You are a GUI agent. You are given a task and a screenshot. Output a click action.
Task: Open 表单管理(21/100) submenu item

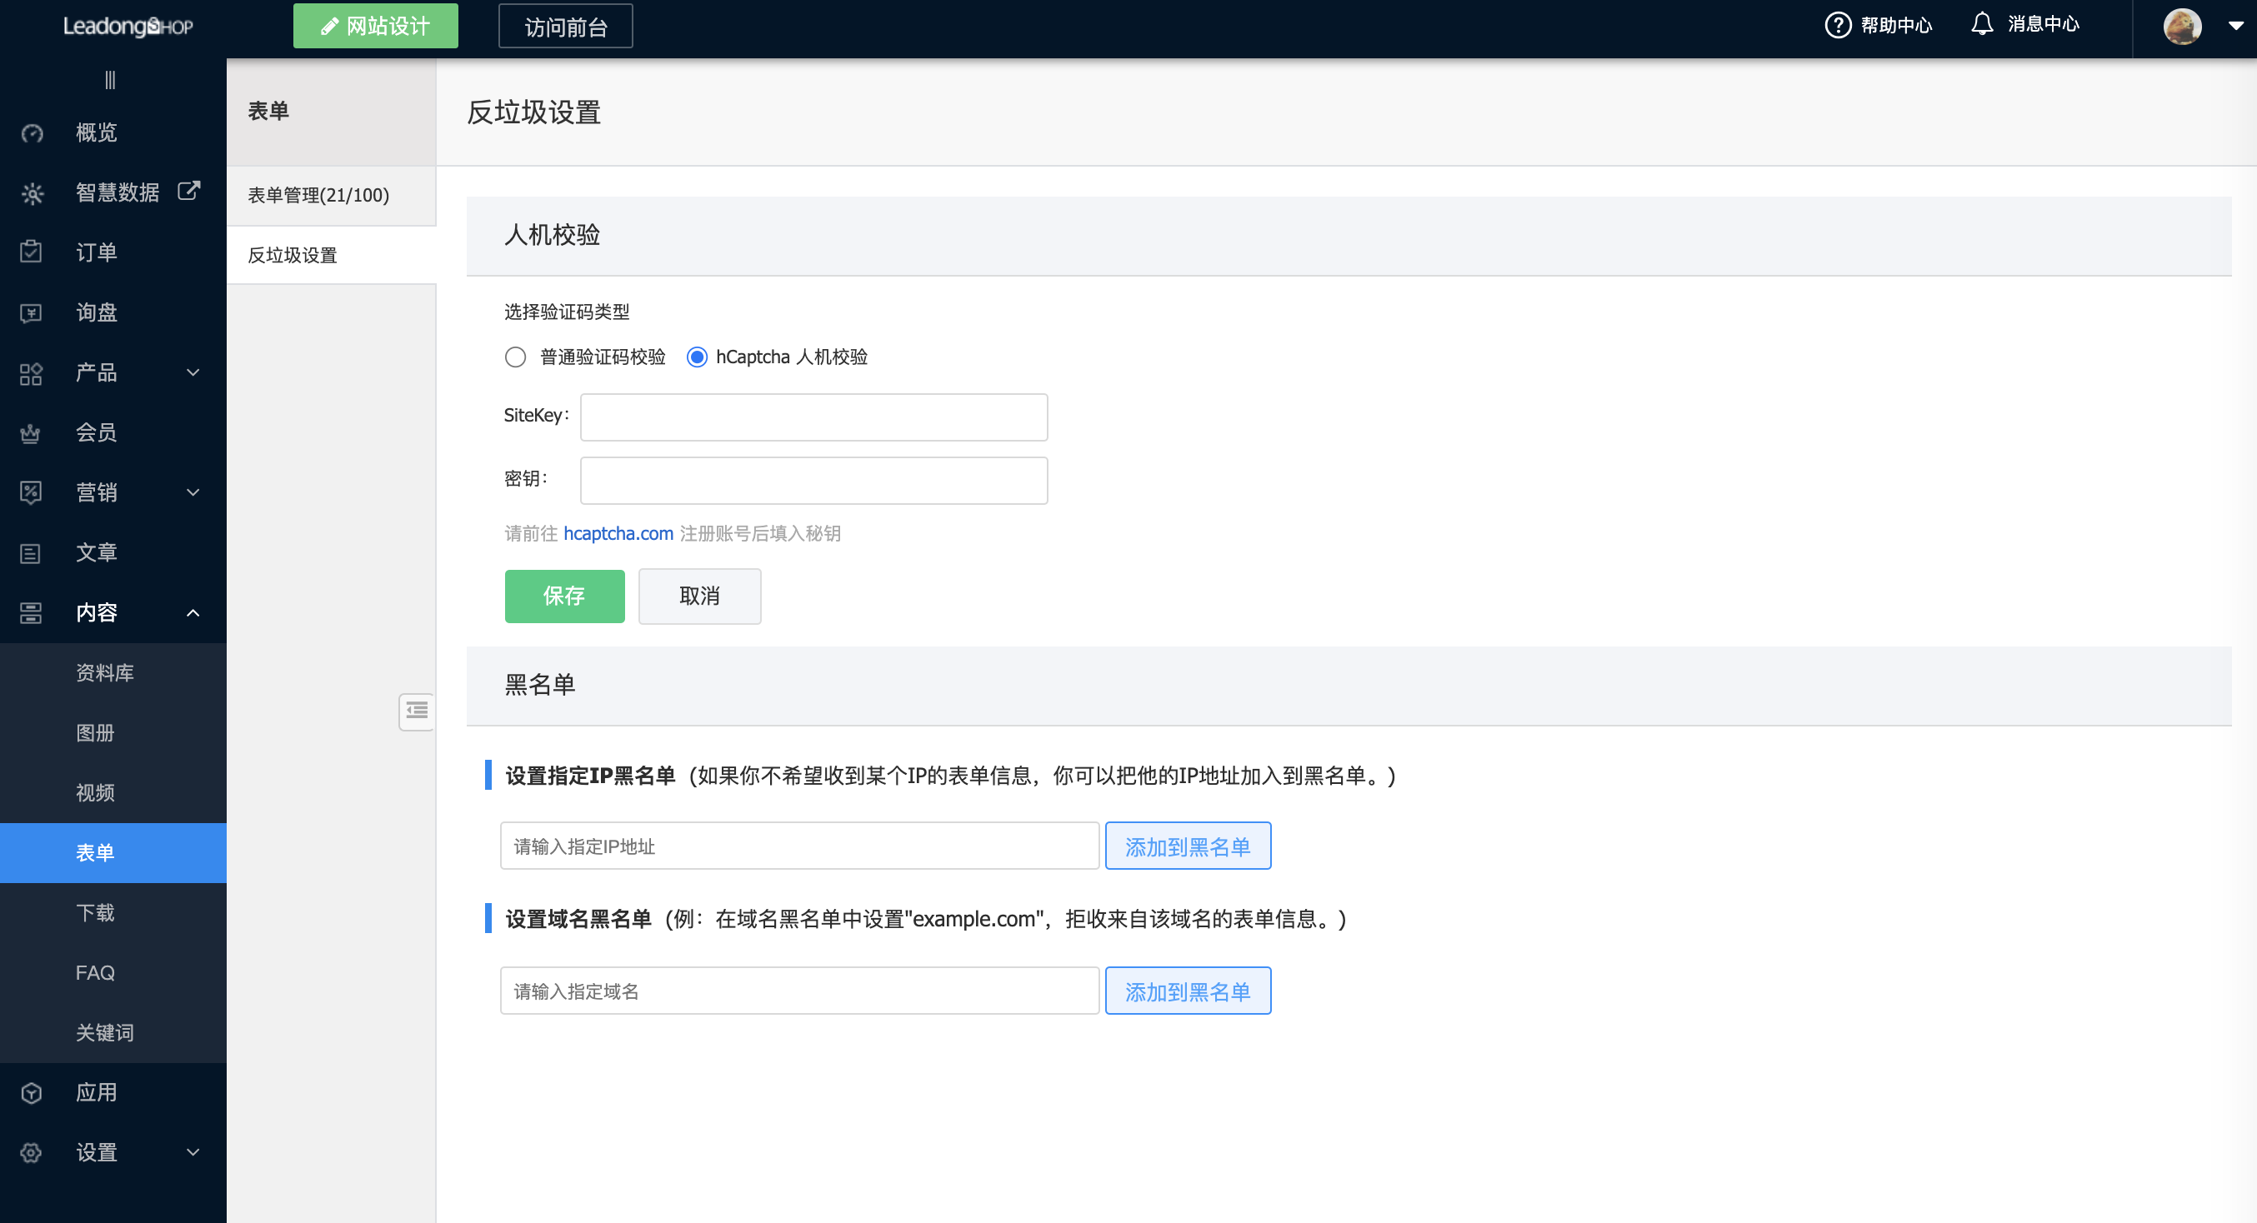318,196
